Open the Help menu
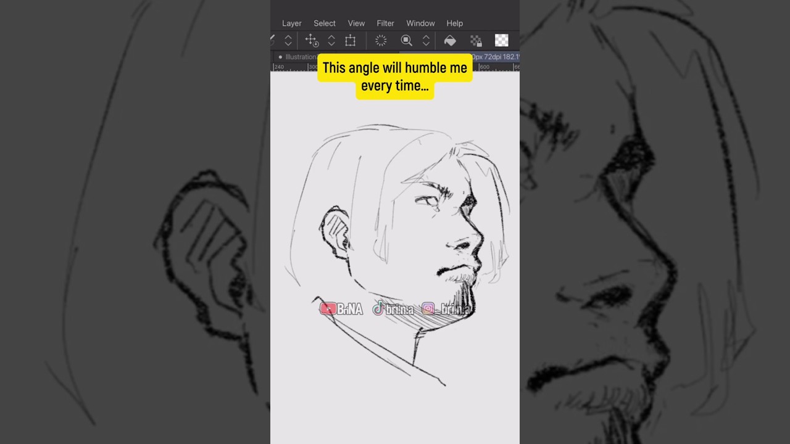 [454, 23]
